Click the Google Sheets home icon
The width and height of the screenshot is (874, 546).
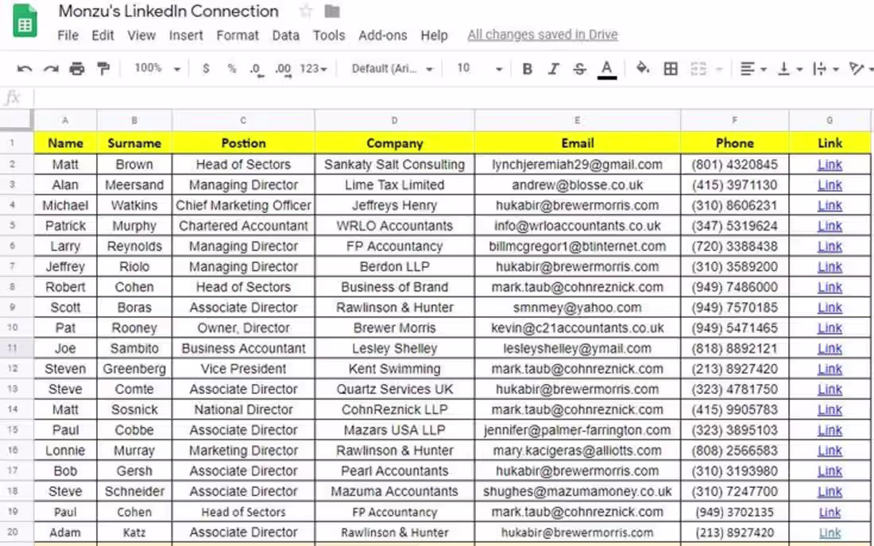(x=25, y=21)
